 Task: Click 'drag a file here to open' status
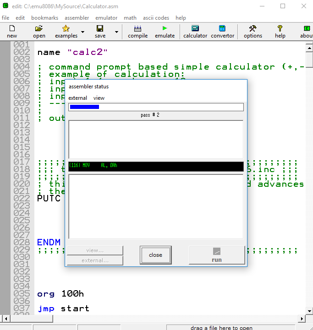pos(221,328)
